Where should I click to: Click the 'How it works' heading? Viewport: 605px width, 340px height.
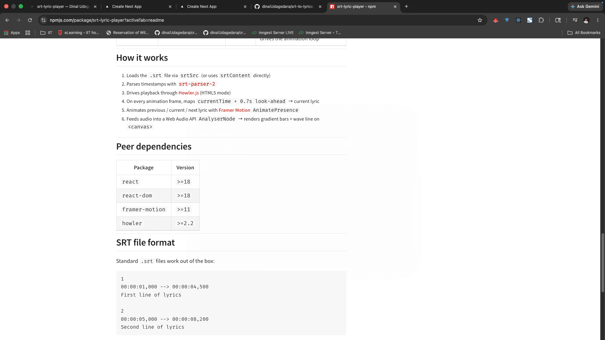pos(142,58)
